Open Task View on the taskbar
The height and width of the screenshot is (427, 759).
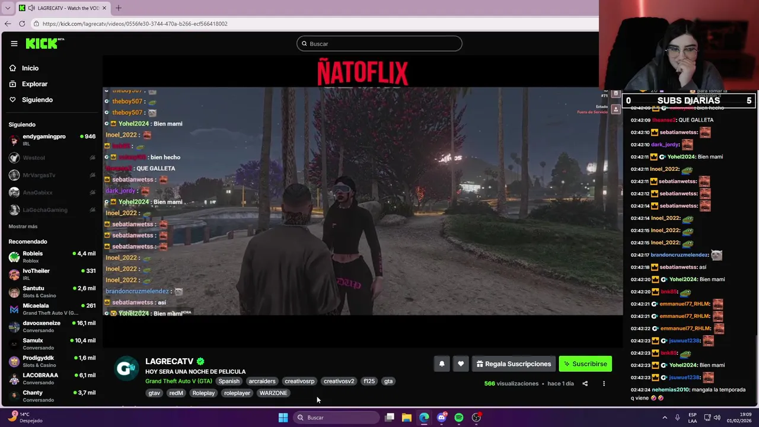pyautogui.click(x=390, y=418)
